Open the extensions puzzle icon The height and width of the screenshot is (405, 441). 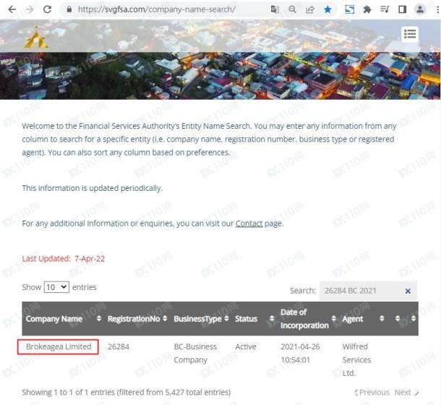(x=367, y=9)
